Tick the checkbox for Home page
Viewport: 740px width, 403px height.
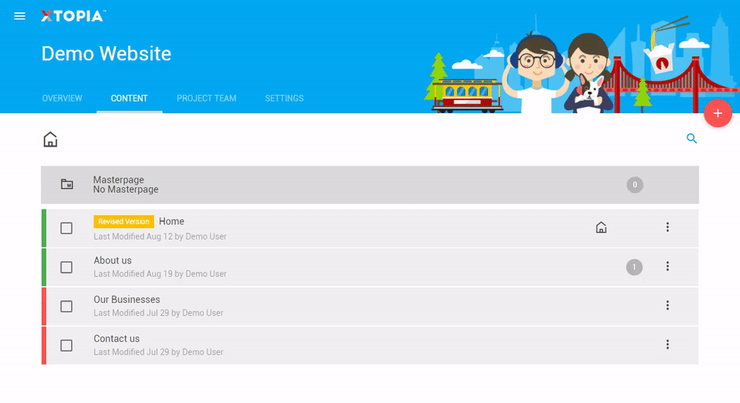click(x=66, y=228)
